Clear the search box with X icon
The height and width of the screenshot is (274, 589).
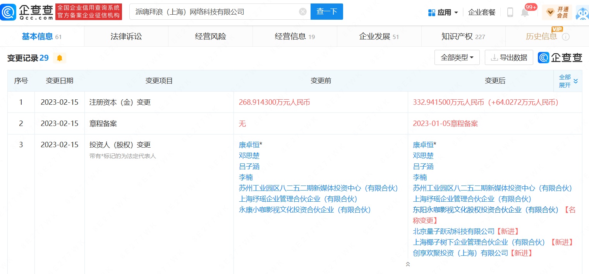pyautogui.click(x=303, y=12)
